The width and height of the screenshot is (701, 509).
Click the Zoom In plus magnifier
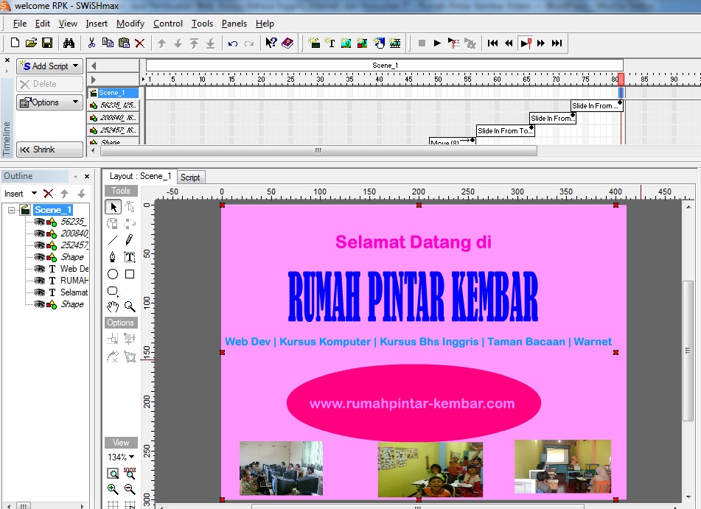[113, 489]
